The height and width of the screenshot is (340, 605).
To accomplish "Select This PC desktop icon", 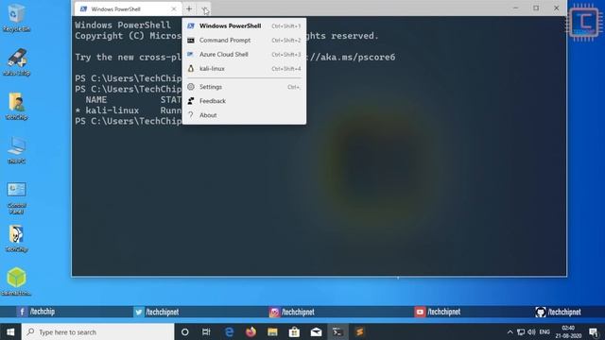I will pos(16,150).
